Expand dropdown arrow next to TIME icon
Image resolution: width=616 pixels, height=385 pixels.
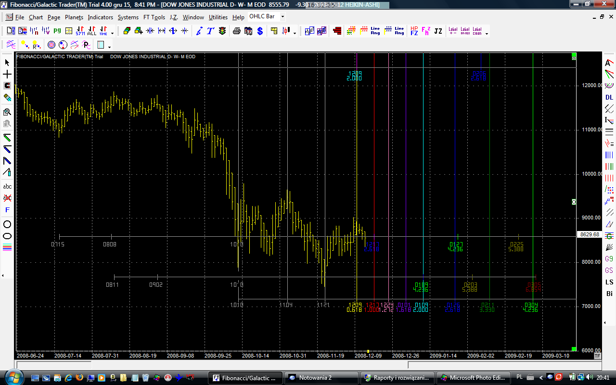(113, 34)
